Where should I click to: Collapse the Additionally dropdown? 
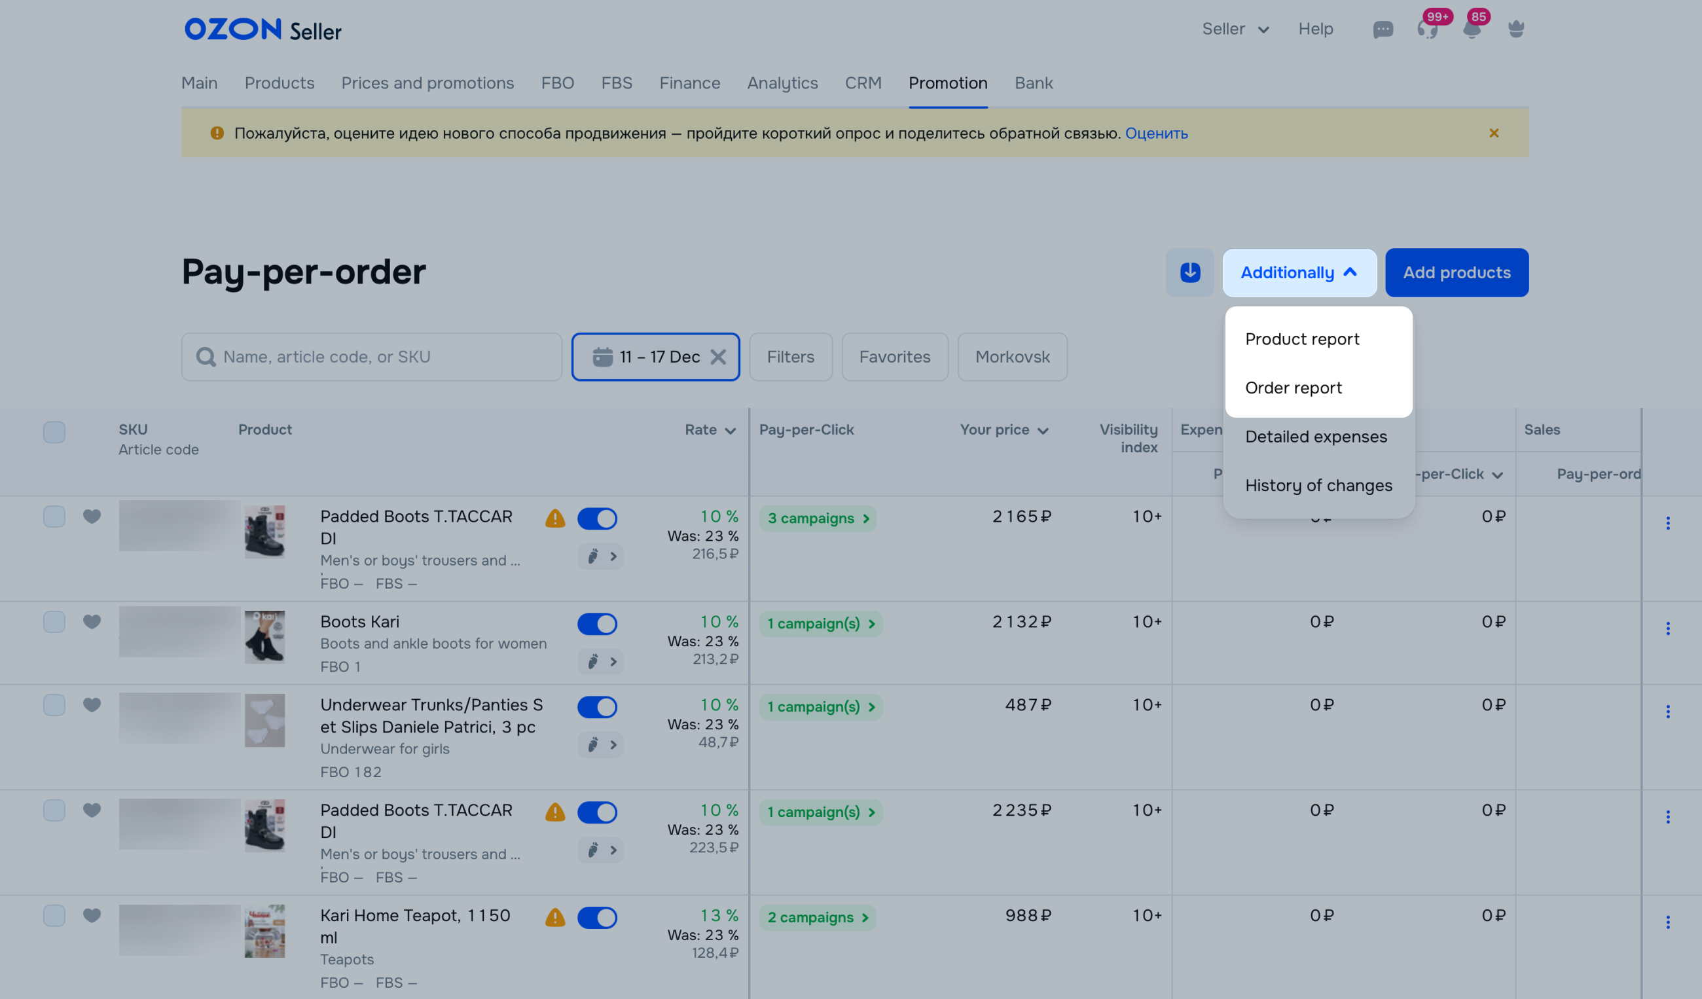1299,272
